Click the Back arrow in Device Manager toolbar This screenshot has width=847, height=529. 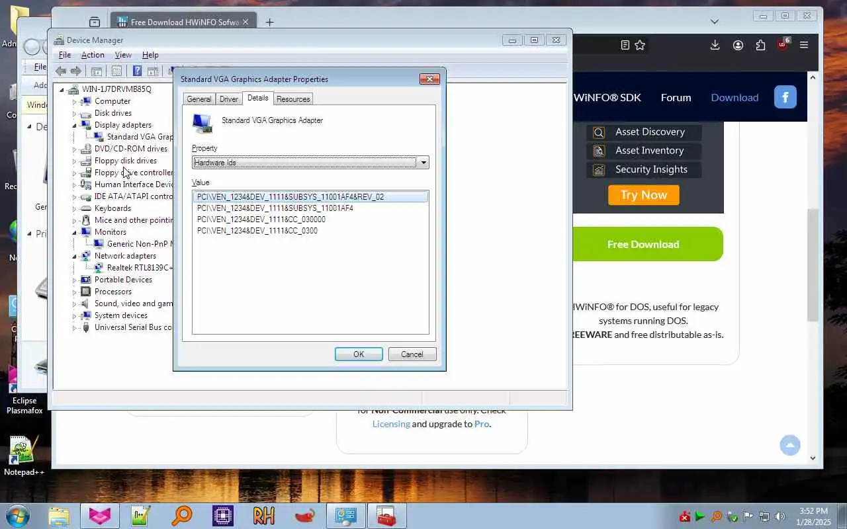pyautogui.click(x=62, y=71)
